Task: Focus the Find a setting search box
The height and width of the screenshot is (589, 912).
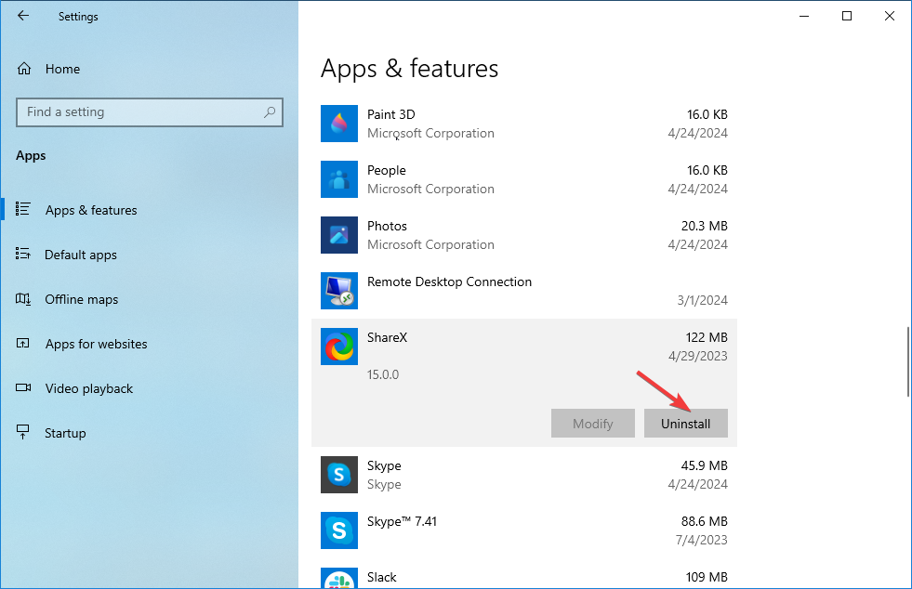Action: 150,112
